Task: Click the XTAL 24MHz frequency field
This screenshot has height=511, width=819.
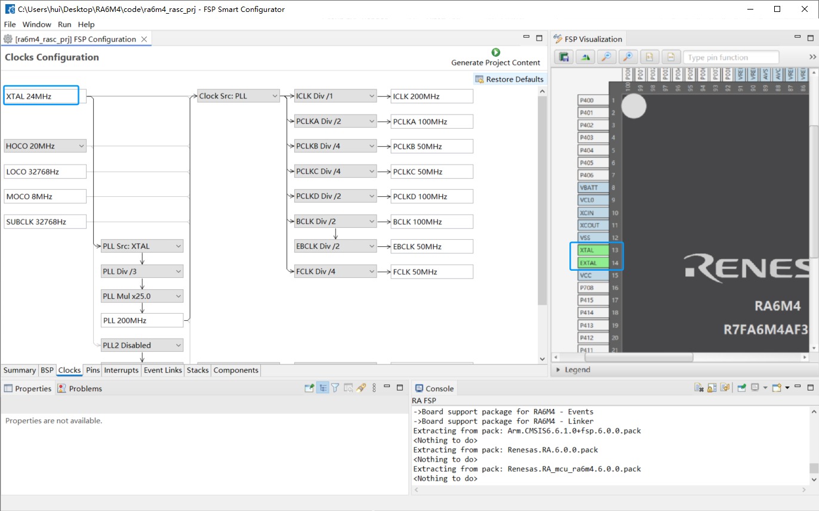Action: tap(45, 96)
